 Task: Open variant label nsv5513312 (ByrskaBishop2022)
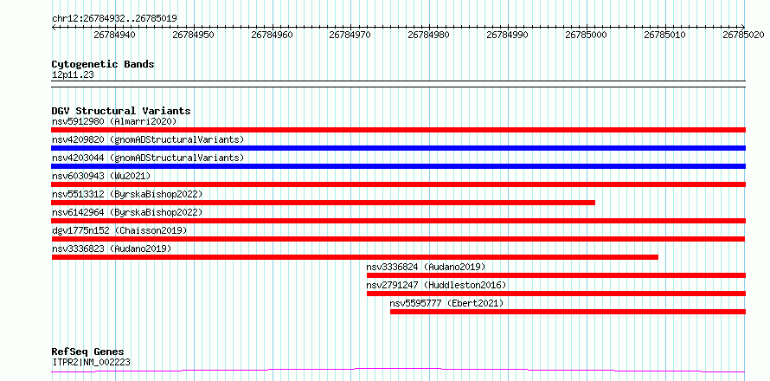click(x=126, y=194)
